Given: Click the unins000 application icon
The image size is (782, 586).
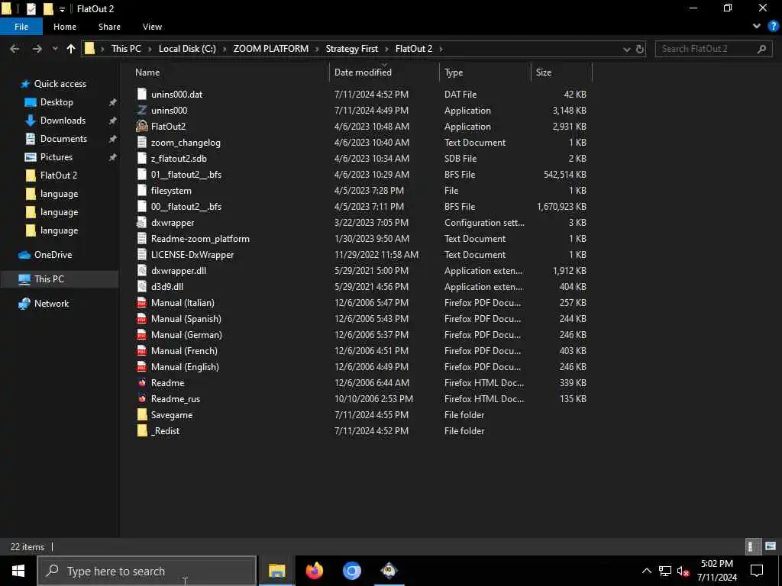Looking at the screenshot, I should (x=141, y=110).
